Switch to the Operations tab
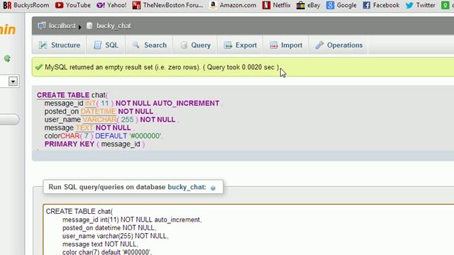This screenshot has width=454, height=255. pyautogui.click(x=339, y=45)
